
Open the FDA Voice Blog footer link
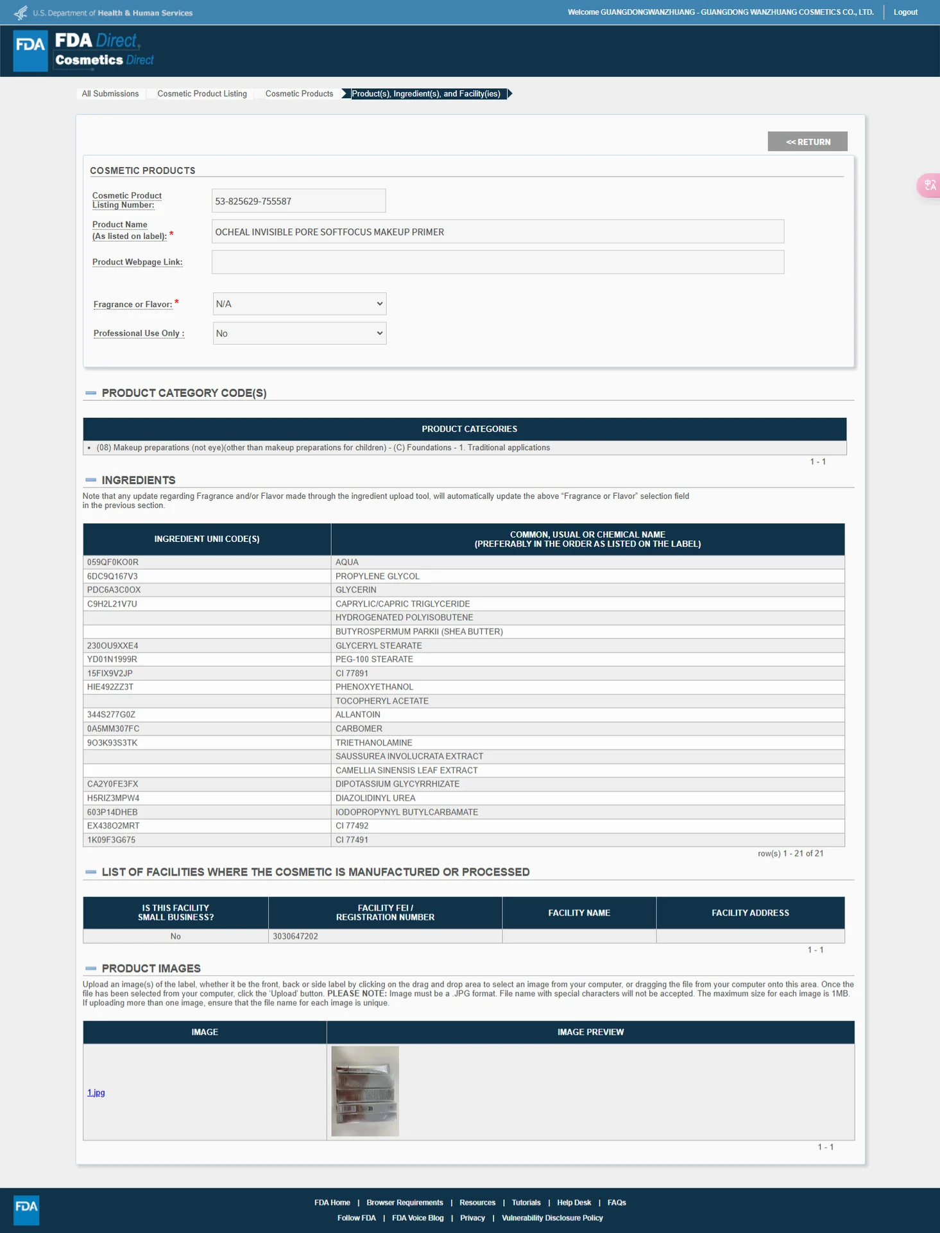click(418, 1218)
